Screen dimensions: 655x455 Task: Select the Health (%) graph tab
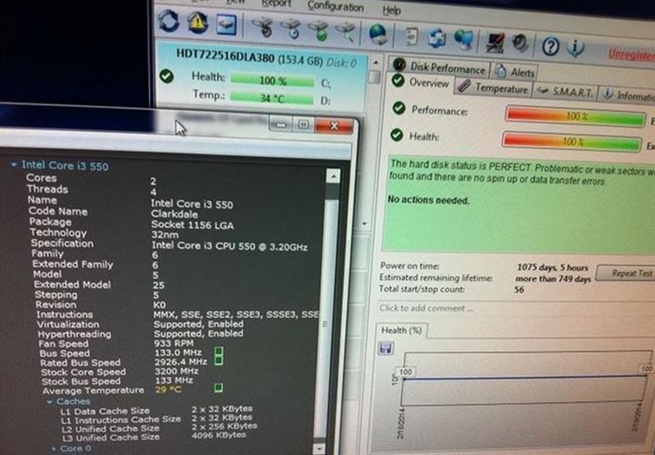[401, 330]
